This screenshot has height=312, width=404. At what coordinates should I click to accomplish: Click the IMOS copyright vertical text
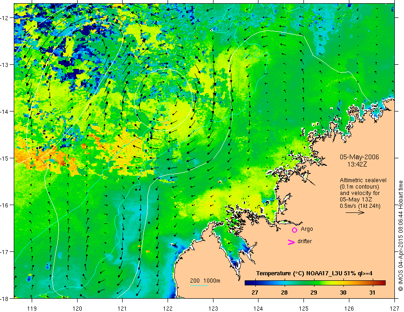[x=400, y=236]
